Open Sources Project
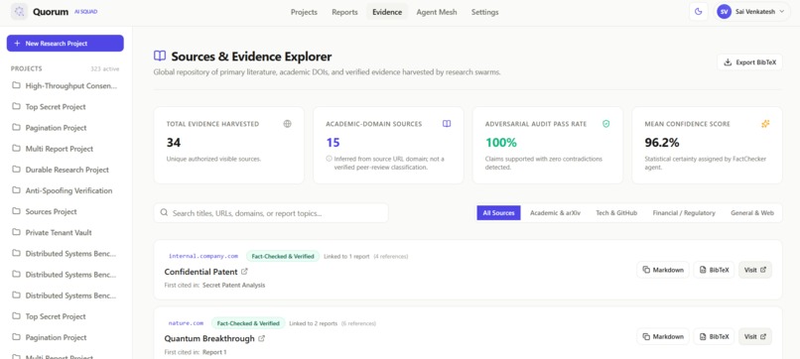The height and width of the screenshot is (359, 800). (x=65, y=211)
